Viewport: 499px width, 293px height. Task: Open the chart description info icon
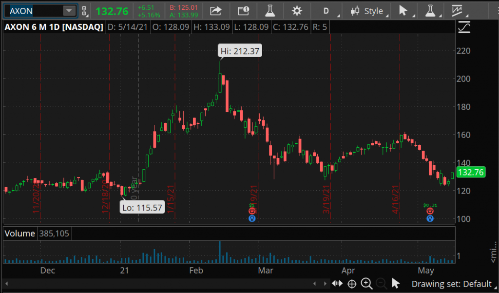(x=244, y=11)
